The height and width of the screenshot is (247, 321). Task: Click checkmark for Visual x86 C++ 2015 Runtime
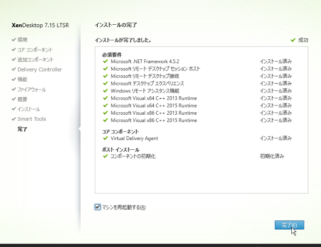coord(106,120)
